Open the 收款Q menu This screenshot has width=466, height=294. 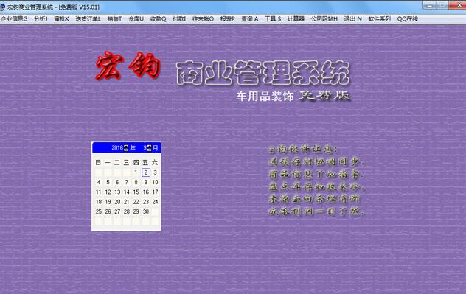(158, 18)
